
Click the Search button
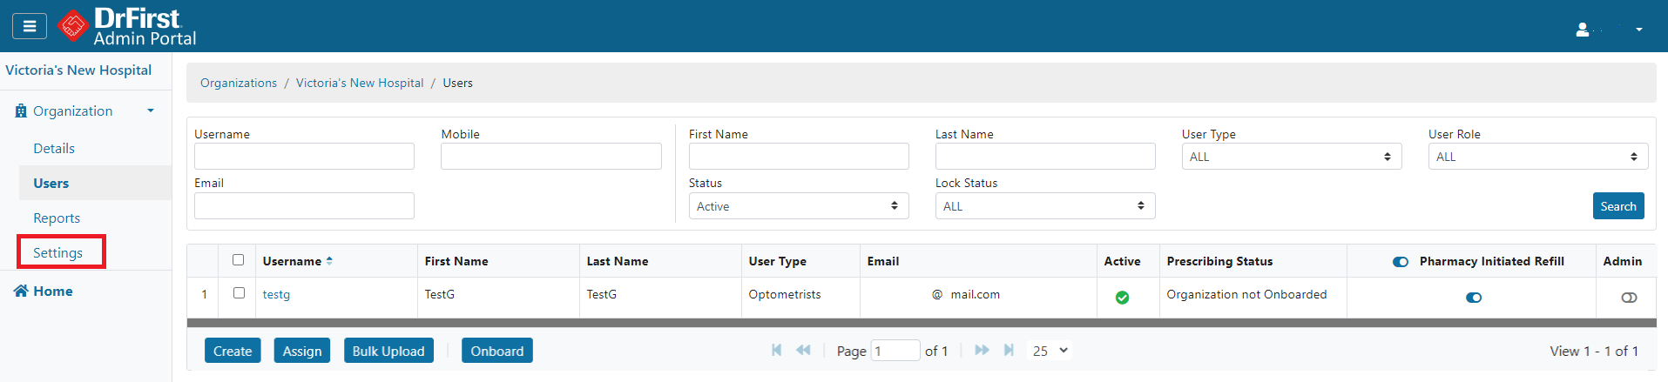[x=1617, y=206]
